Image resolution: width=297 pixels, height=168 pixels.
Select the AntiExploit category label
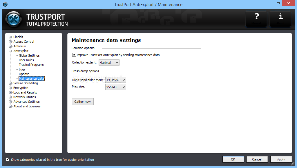click(21, 51)
